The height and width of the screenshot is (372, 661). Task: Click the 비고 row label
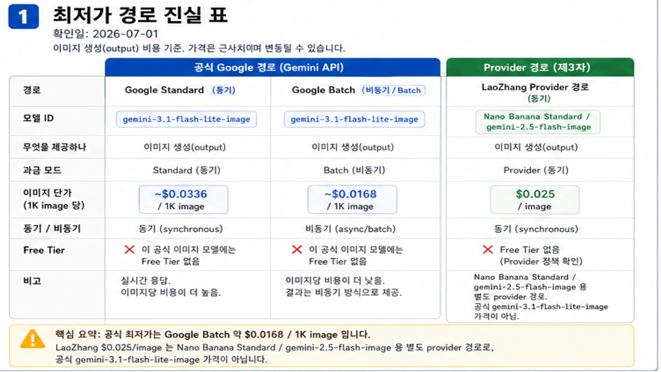32,281
